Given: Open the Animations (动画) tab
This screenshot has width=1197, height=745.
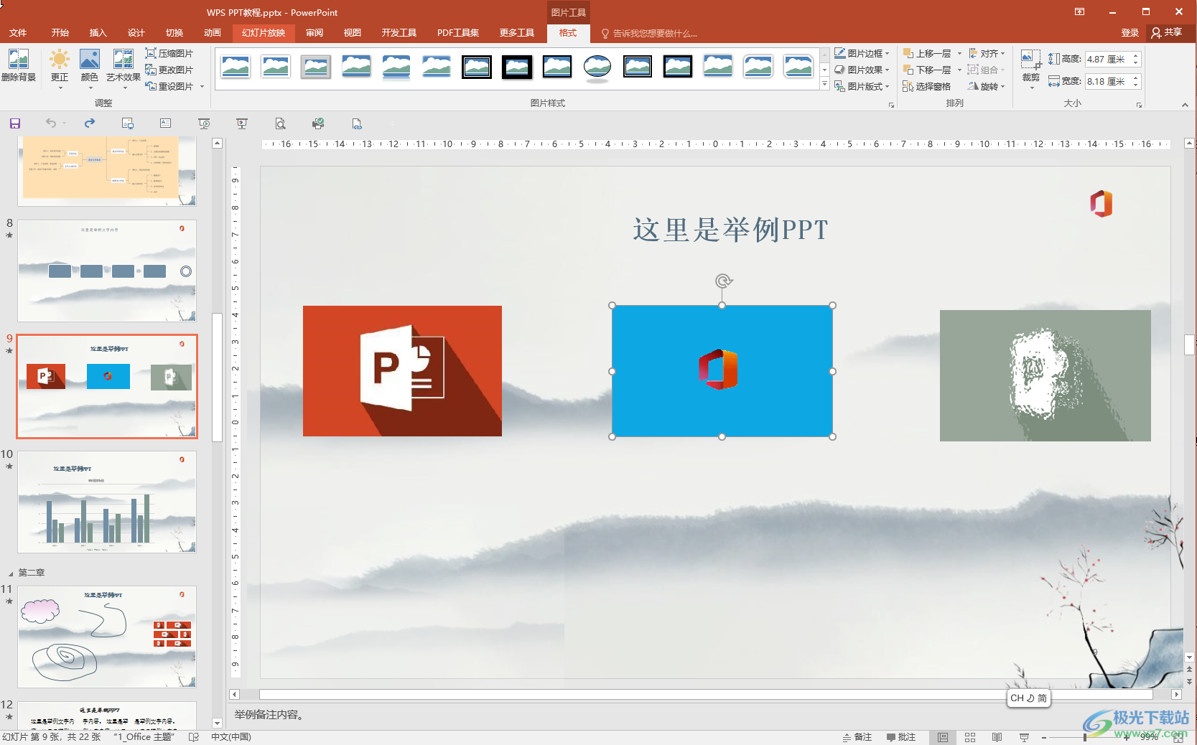Looking at the screenshot, I should coord(212,33).
